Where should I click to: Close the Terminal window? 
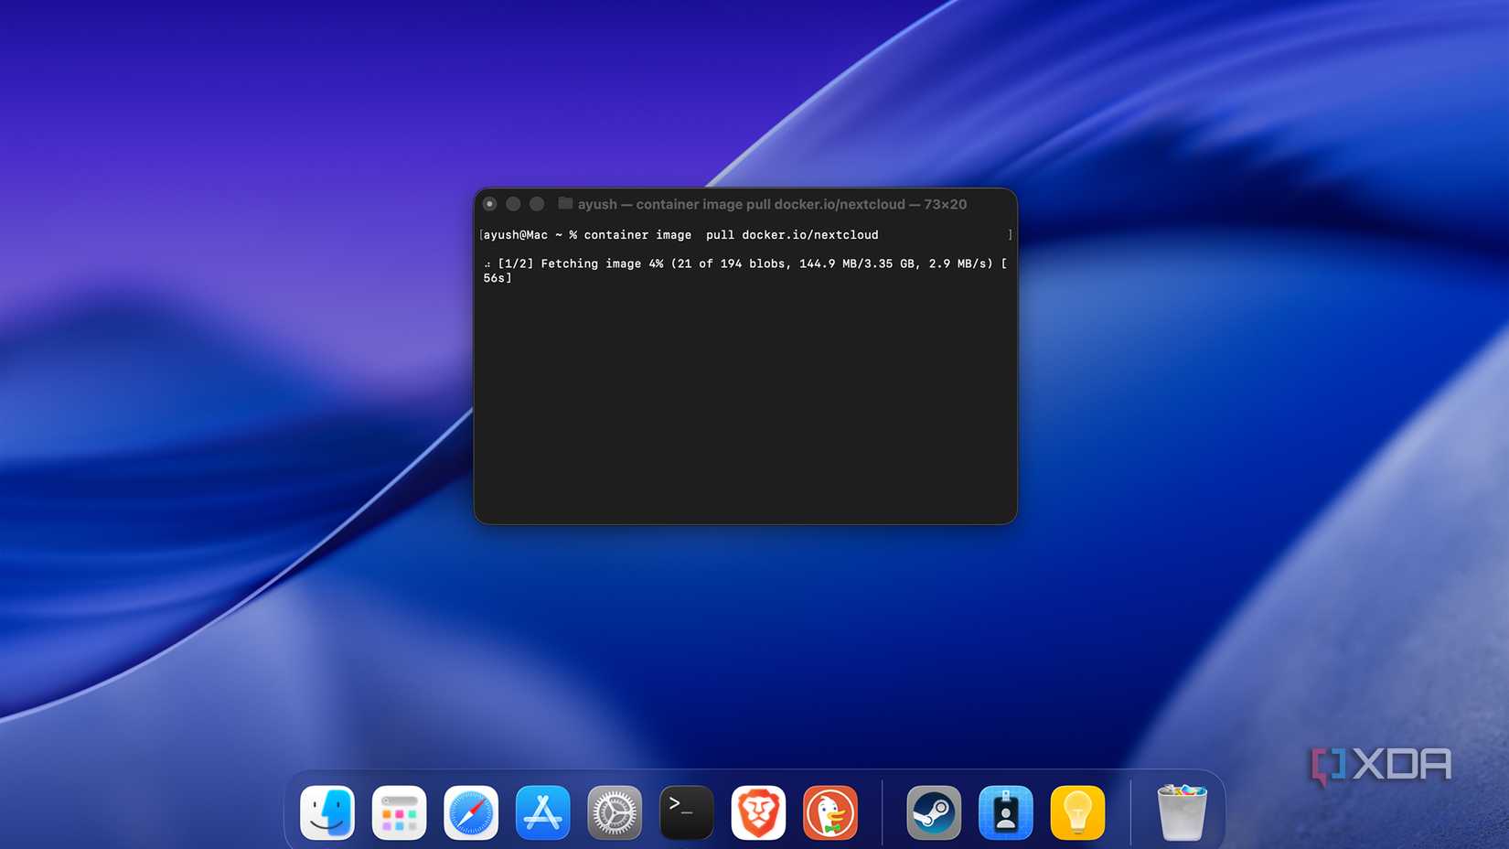(491, 204)
